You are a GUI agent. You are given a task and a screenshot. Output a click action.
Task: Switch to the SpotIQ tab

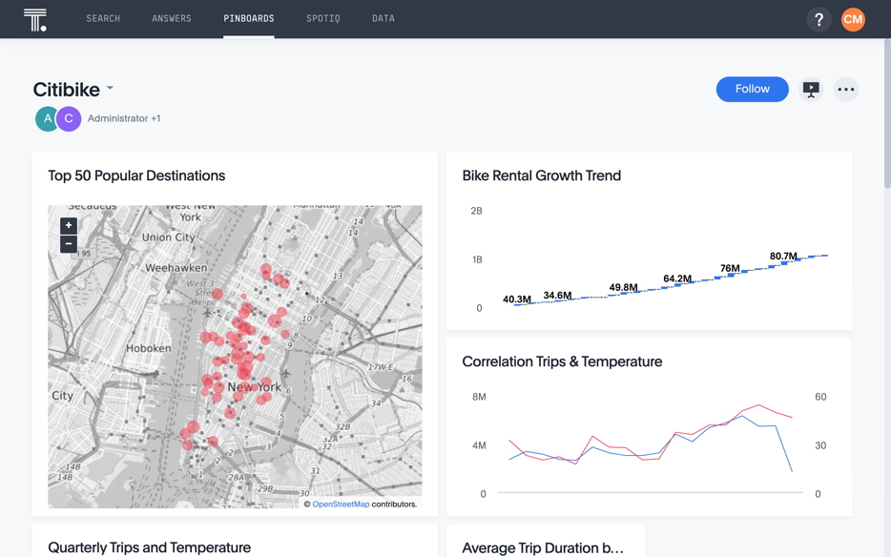pyautogui.click(x=323, y=19)
